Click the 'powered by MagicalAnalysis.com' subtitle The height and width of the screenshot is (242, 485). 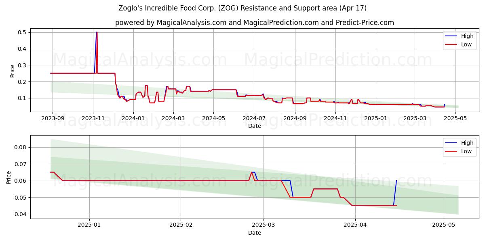(x=255, y=23)
